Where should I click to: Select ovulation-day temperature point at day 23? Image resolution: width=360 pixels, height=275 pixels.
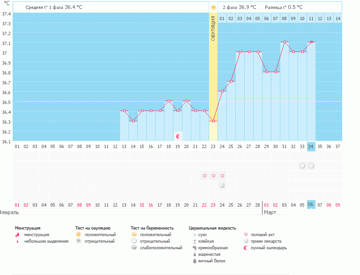pos(214,121)
